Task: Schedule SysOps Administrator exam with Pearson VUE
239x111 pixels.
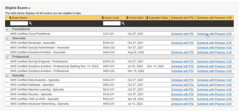Action: (214, 47)
